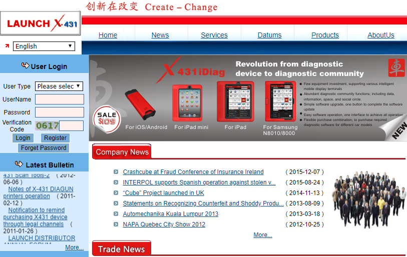Click the bullet icon beside INTERPOL news item
This screenshot has width=407, height=257.
point(116,182)
